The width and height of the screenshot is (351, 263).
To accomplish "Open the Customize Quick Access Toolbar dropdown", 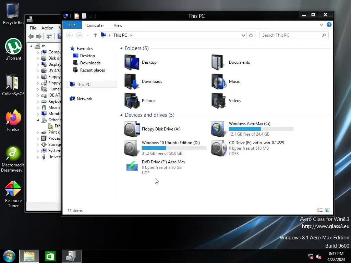I will coord(90,16).
